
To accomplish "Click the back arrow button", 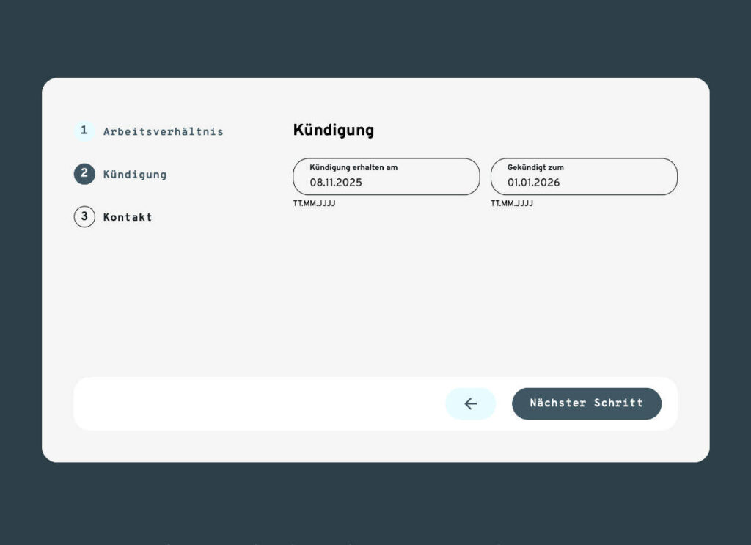I will [x=470, y=403].
